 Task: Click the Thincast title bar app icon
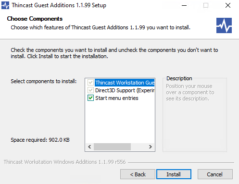(5, 5)
